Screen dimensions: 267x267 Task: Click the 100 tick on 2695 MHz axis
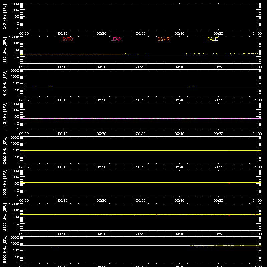click(x=16, y=150)
